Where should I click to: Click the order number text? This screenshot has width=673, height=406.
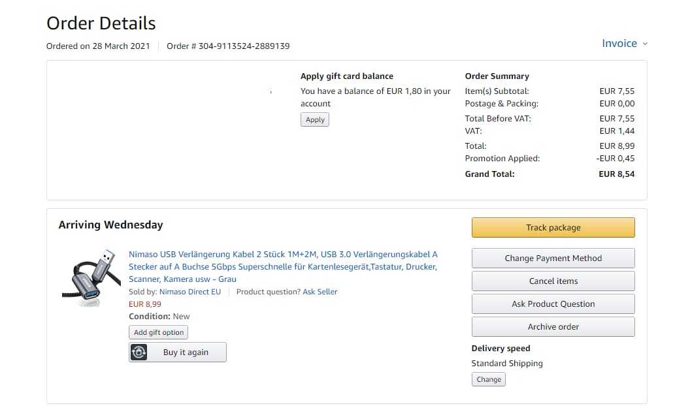[228, 46]
